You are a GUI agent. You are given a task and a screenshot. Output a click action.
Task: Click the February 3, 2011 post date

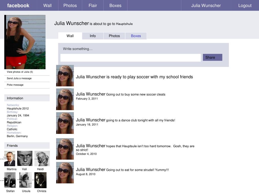click(x=87, y=99)
